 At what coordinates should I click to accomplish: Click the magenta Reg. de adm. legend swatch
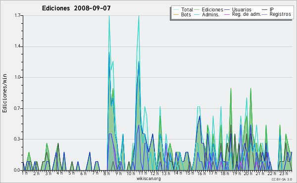227,14
